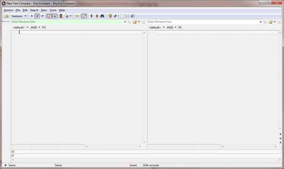Open the Edit menu
Image resolution: width=284 pixels, height=169 pixels.
click(x=25, y=10)
